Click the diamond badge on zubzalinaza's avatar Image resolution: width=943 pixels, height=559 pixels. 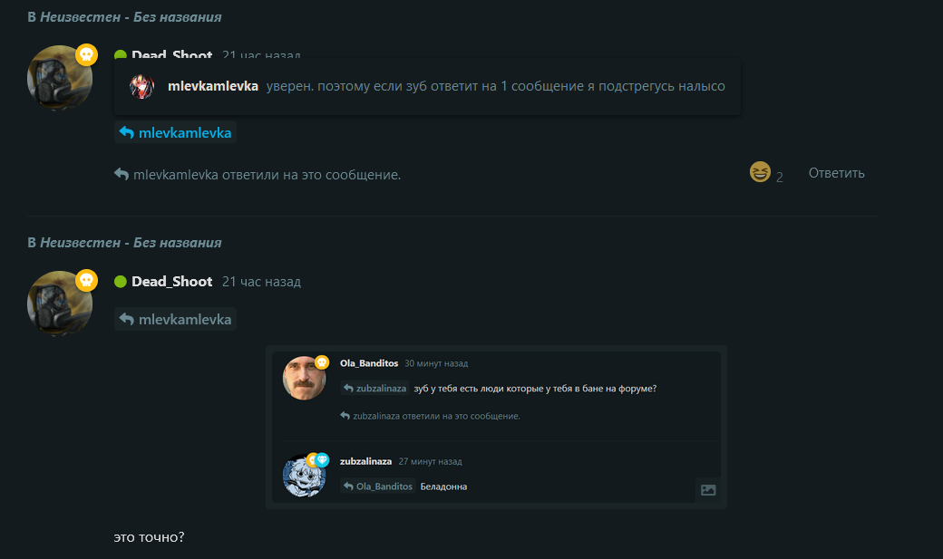point(323,460)
